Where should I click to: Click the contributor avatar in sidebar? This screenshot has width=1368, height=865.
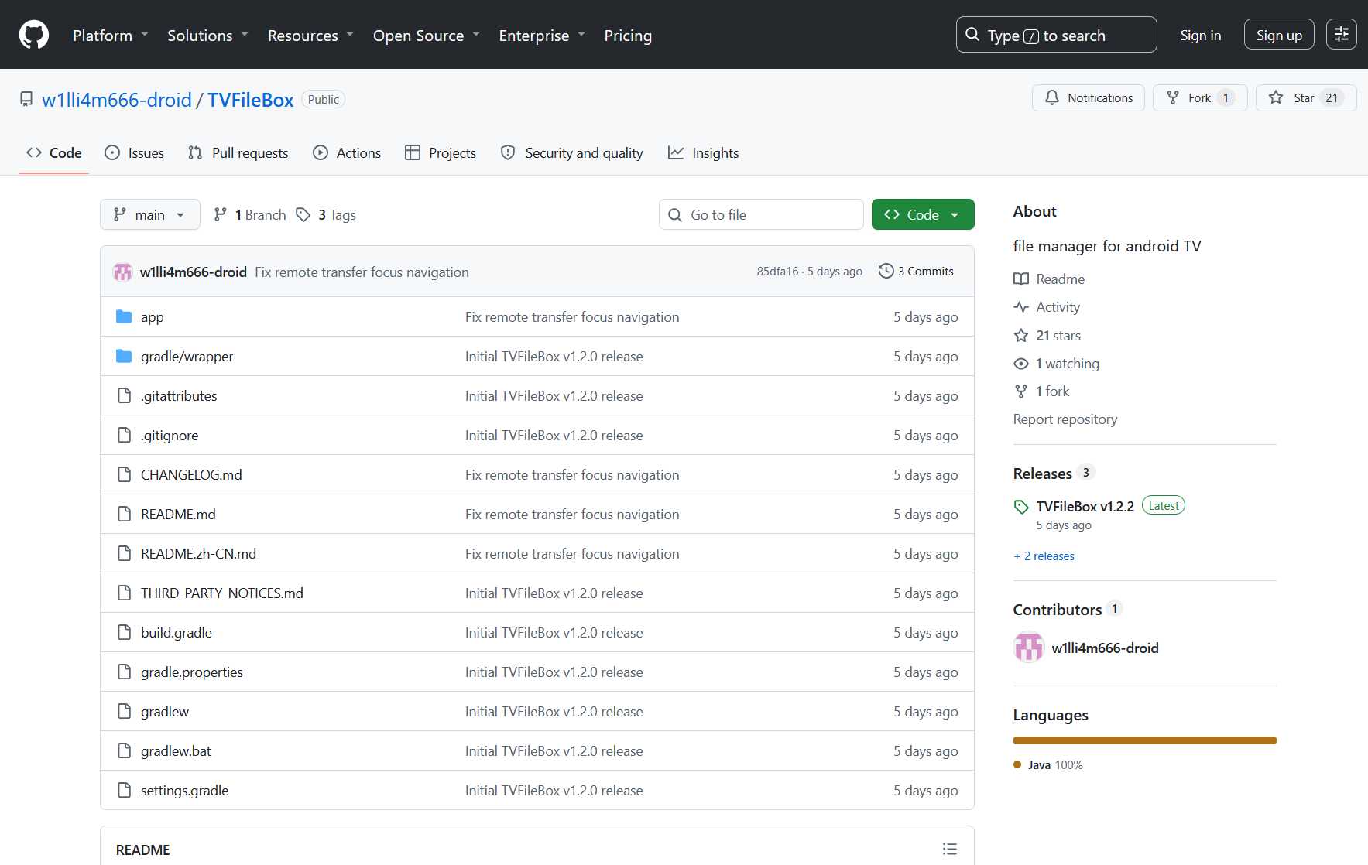tap(1029, 648)
